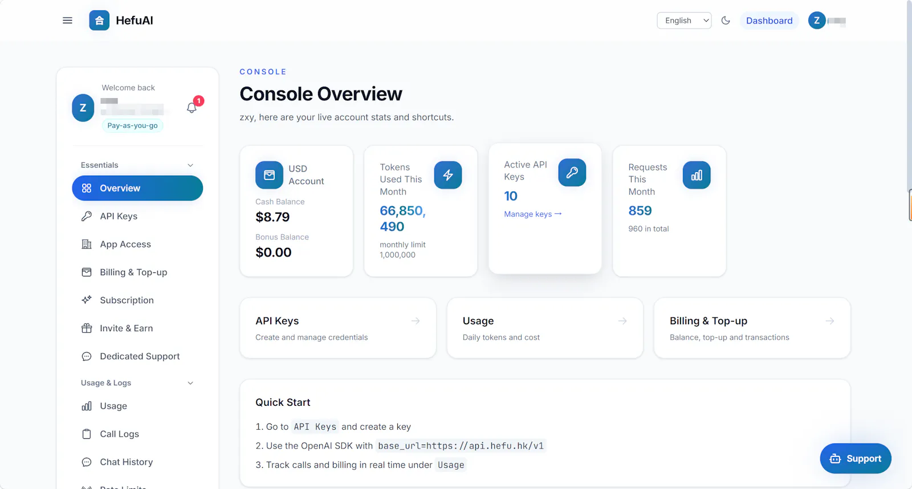This screenshot has height=489, width=912.
Task: Click the USD Account wallet icon
Action: point(269,175)
